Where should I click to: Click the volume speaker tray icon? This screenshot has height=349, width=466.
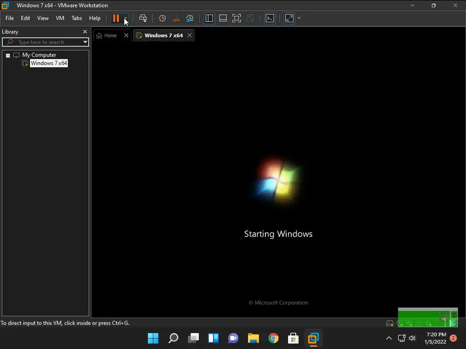[x=412, y=338]
